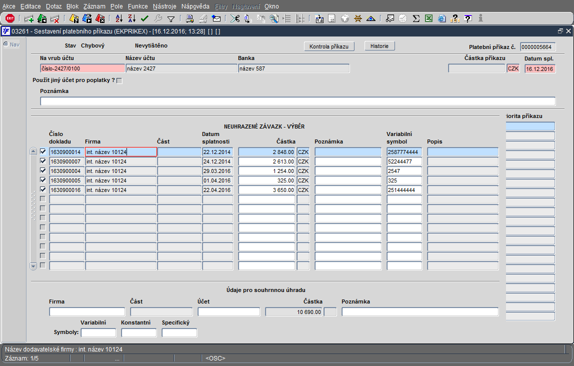Click the Poznámka field under 'Použít jiný účet'

297,101
